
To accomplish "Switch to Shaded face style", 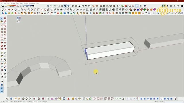I will point(62,6).
